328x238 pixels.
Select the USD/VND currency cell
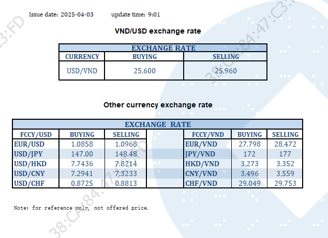click(82, 71)
